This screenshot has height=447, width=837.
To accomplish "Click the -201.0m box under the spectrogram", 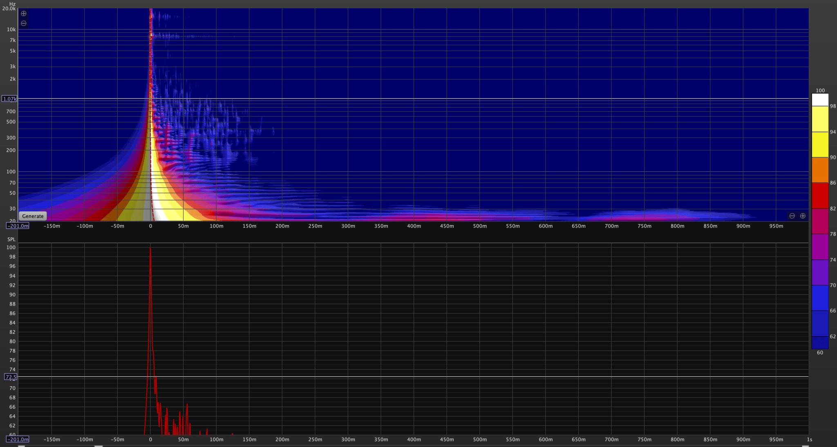I will [x=18, y=226].
